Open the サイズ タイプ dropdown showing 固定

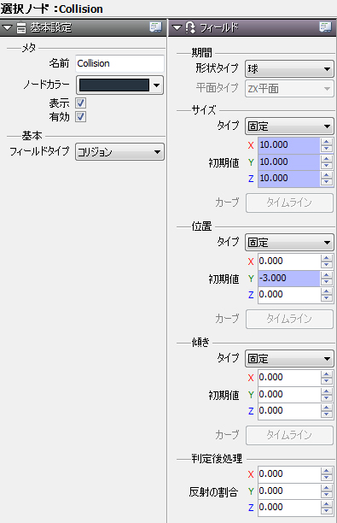click(x=289, y=126)
